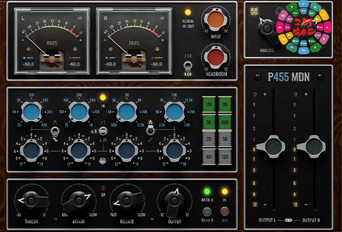Toggle the output L/R link chain icon
The image size is (342, 232).
(x=289, y=220)
